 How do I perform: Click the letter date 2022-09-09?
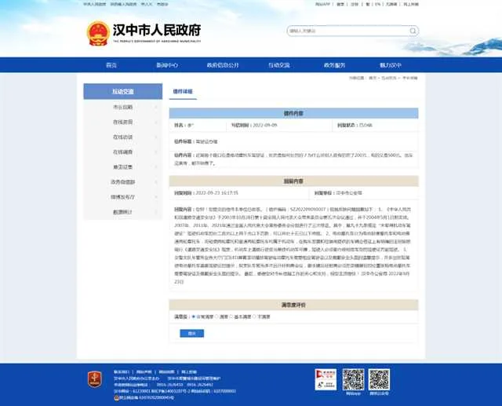(265, 125)
